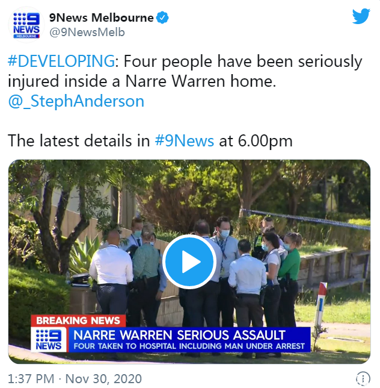Click the Twitter bird logo
This screenshot has width=380, height=388.
(361, 16)
